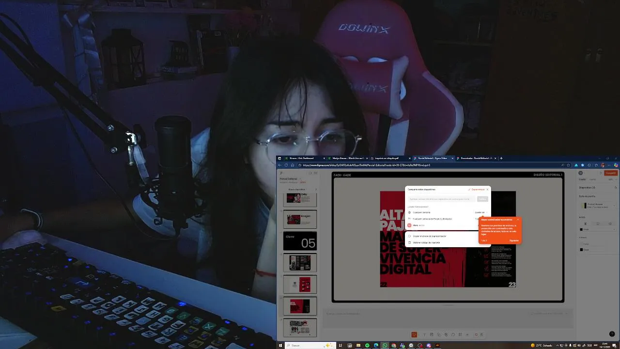Select the orange move tool in bottom toolbar
Image resolution: width=620 pixels, height=349 pixels.
pos(414,334)
